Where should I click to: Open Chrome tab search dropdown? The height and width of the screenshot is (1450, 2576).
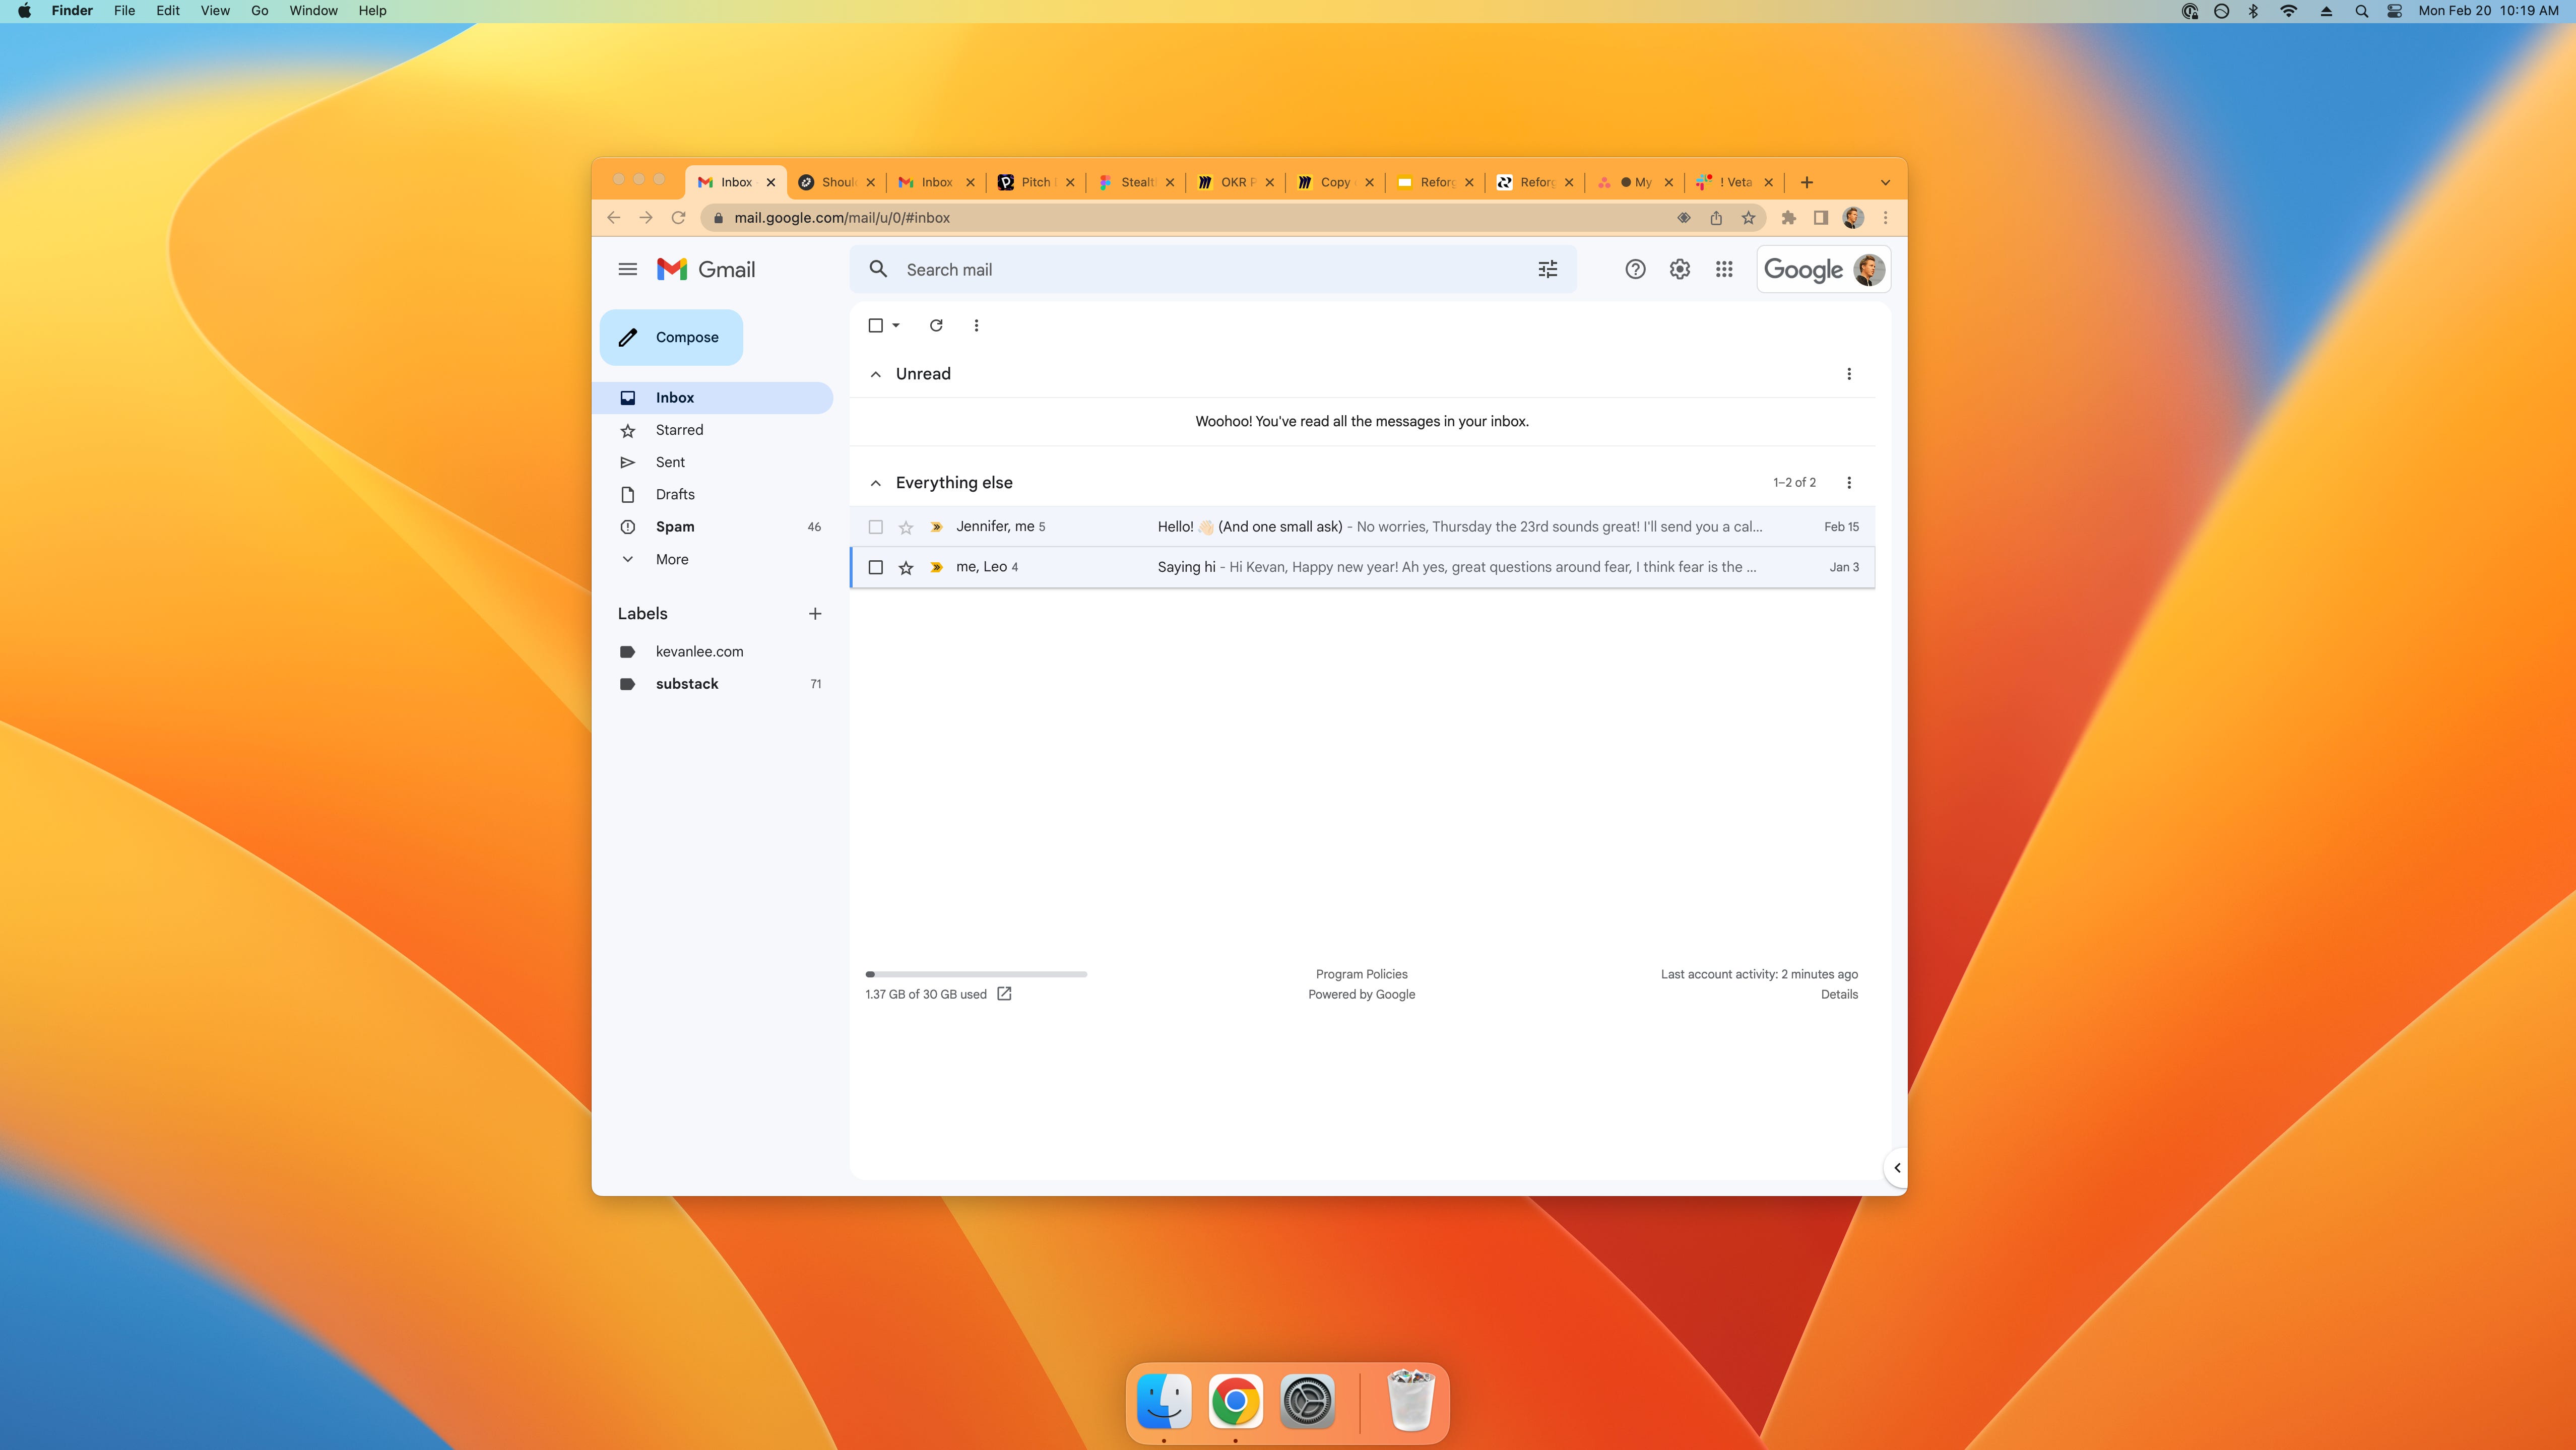pyautogui.click(x=1885, y=182)
